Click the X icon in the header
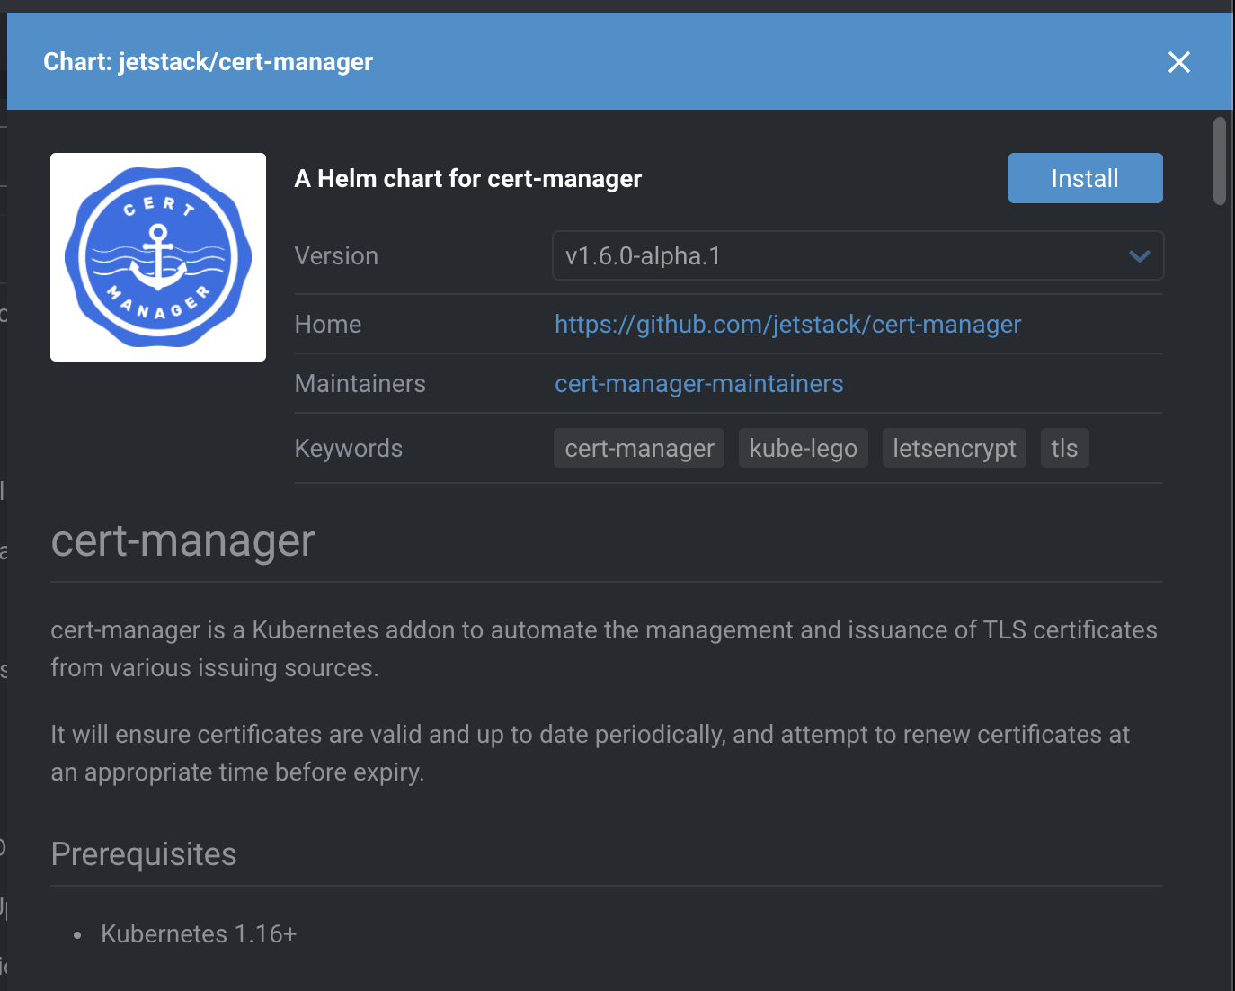This screenshot has width=1235, height=991. 1178,62
